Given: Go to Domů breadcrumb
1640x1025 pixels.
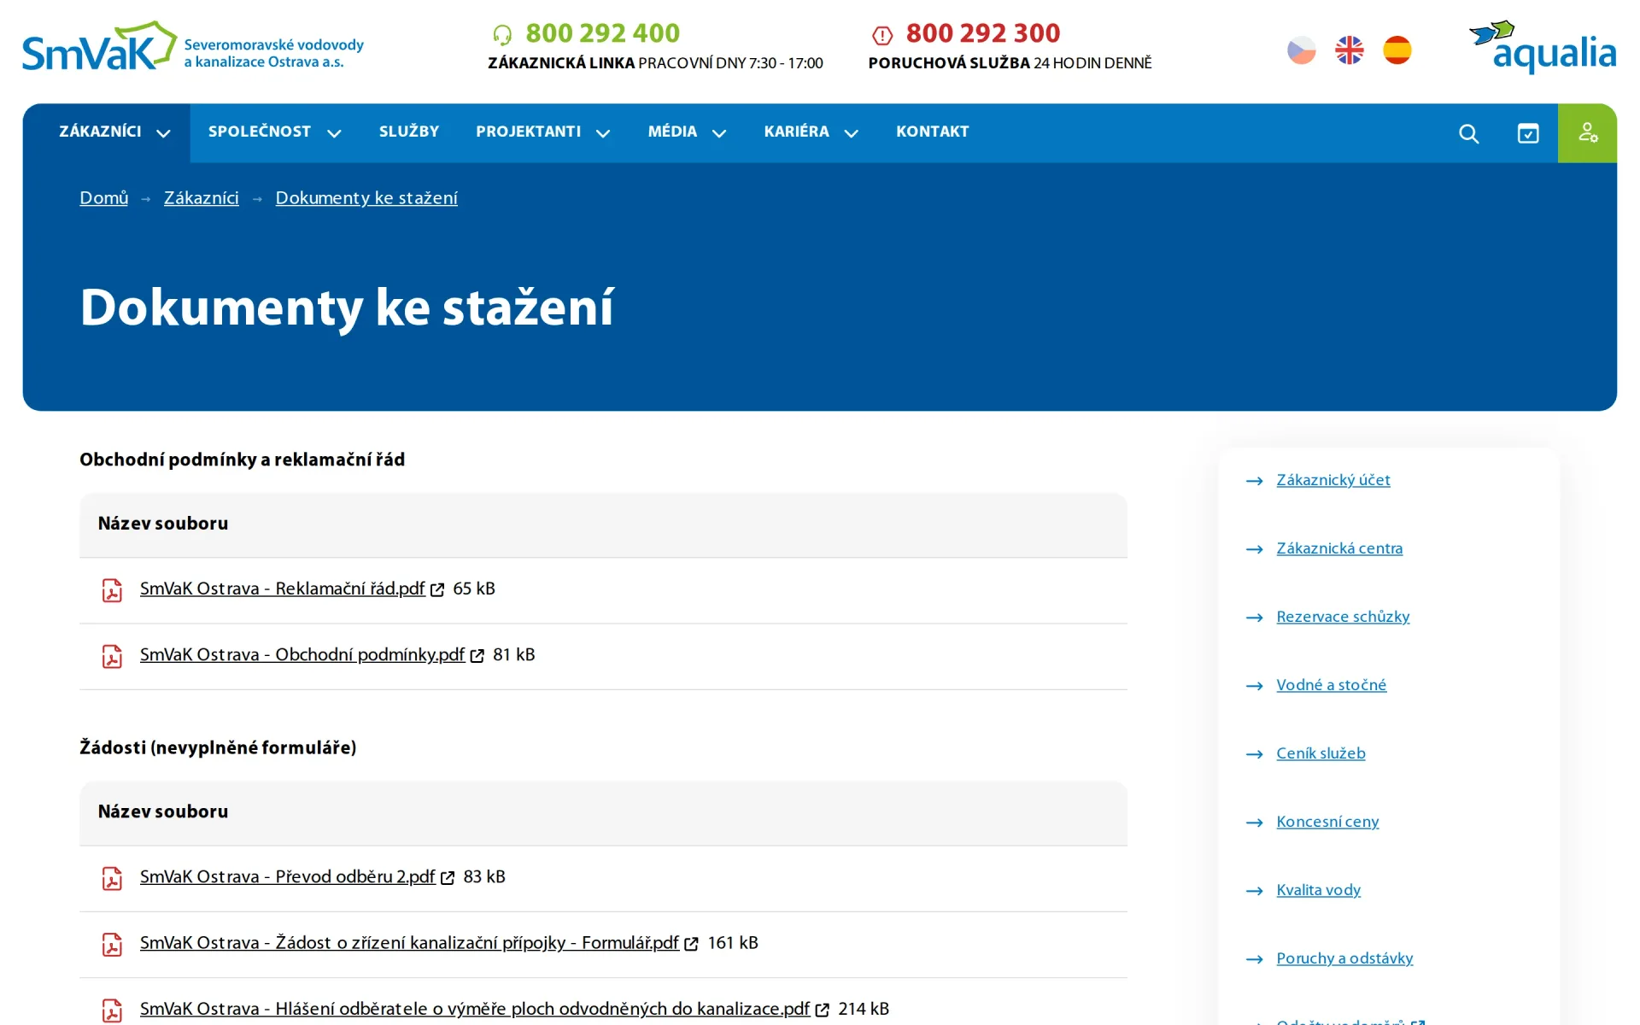Looking at the screenshot, I should click(104, 198).
